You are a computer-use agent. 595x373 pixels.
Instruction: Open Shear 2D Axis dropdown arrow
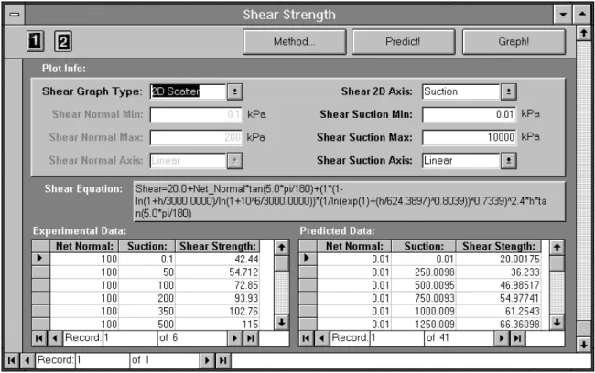(508, 91)
